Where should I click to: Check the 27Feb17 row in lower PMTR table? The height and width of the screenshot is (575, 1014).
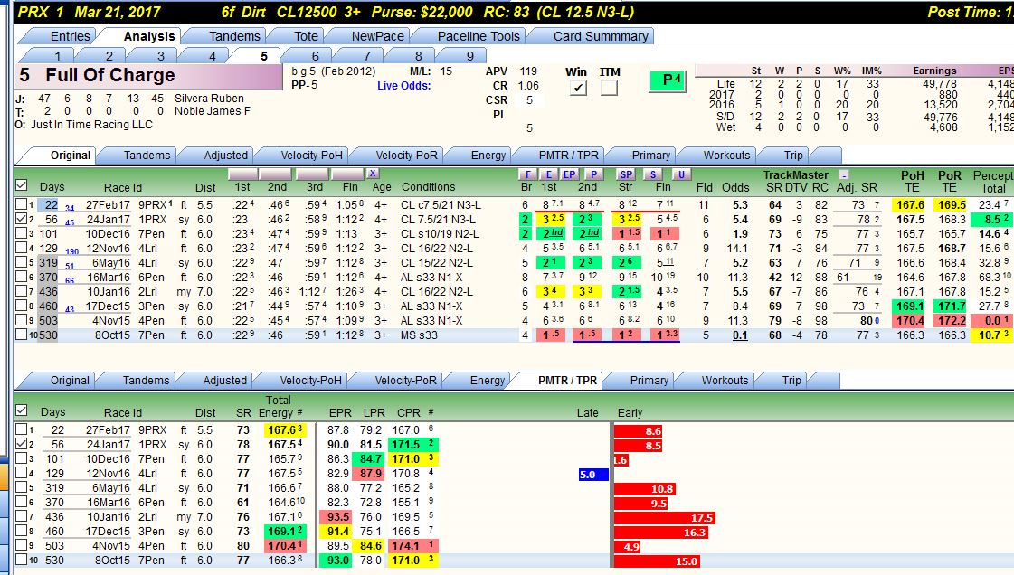pos(22,429)
